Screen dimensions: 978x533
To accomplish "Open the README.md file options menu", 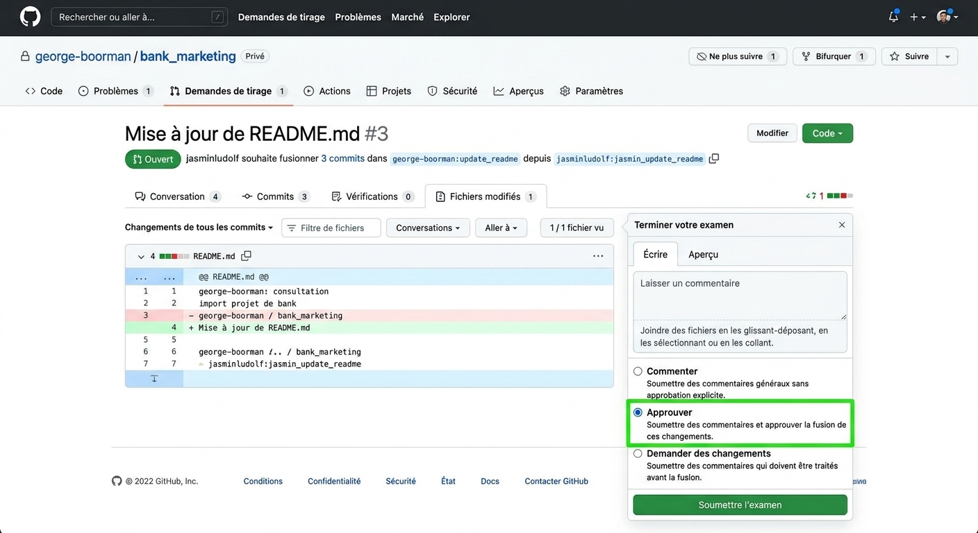I will click(x=598, y=256).
